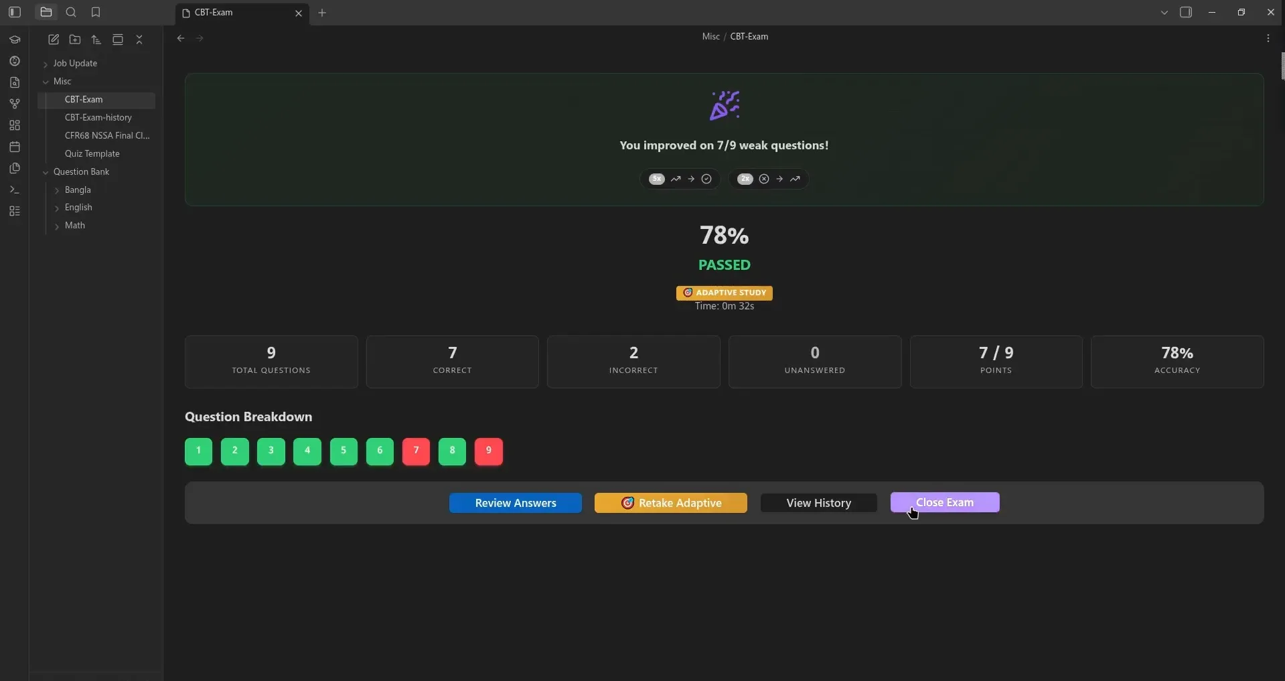The image size is (1285, 681).
Task: Click the Total Questions stat card
Action: (x=271, y=362)
